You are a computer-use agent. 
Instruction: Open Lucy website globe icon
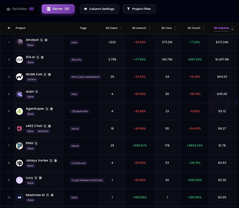[40, 178]
